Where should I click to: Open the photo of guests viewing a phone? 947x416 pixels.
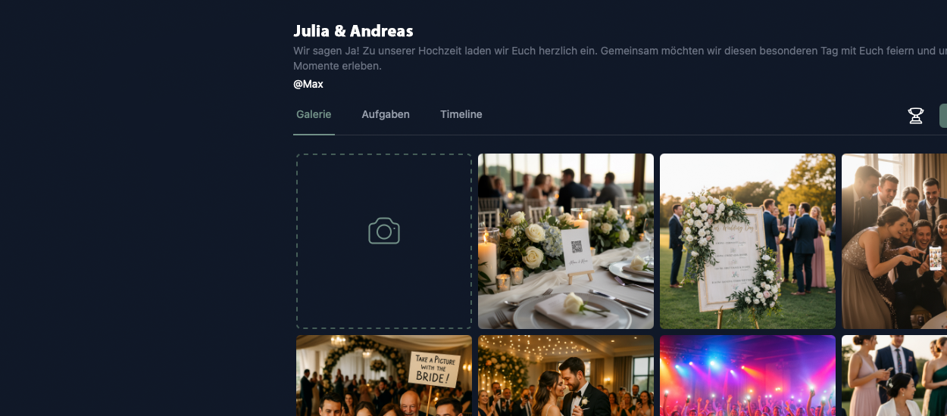click(894, 241)
